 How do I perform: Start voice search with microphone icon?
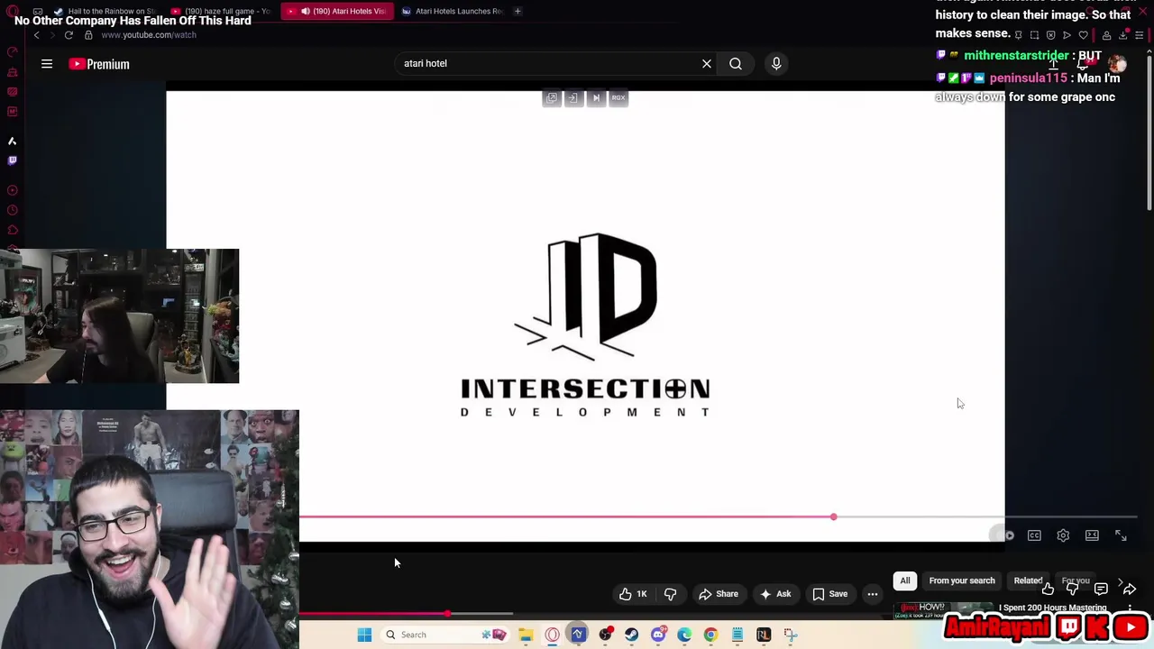click(x=776, y=64)
